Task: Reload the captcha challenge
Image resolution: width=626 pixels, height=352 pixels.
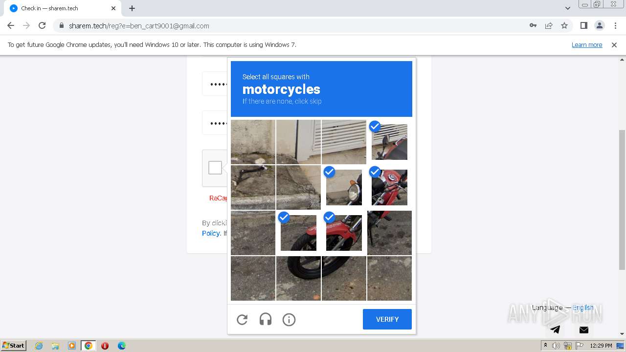Action: [242, 320]
